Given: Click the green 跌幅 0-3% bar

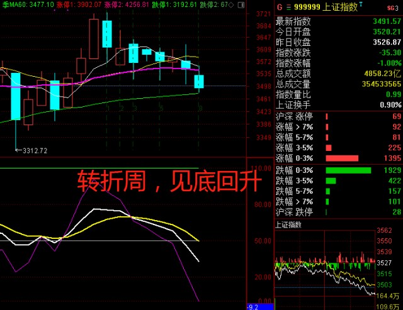Looking at the screenshot, I should [x=348, y=170].
